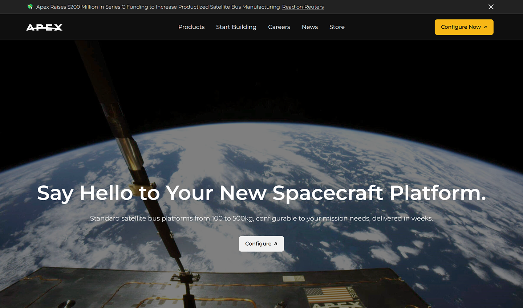
Task: Open Start Building in the navigation
Action: pyautogui.click(x=236, y=27)
